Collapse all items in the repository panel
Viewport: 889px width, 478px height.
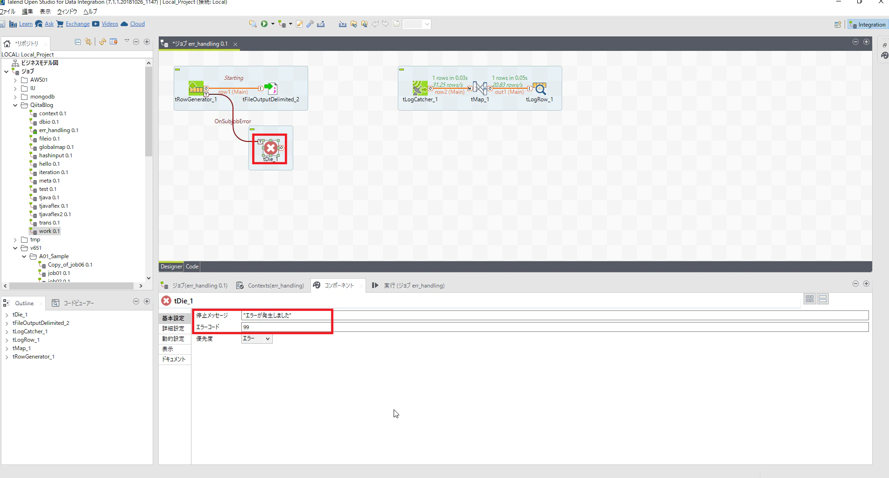pos(78,42)
